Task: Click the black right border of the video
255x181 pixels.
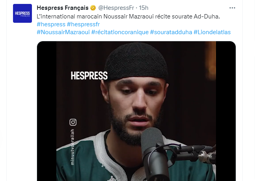Action: pos(226,111)
